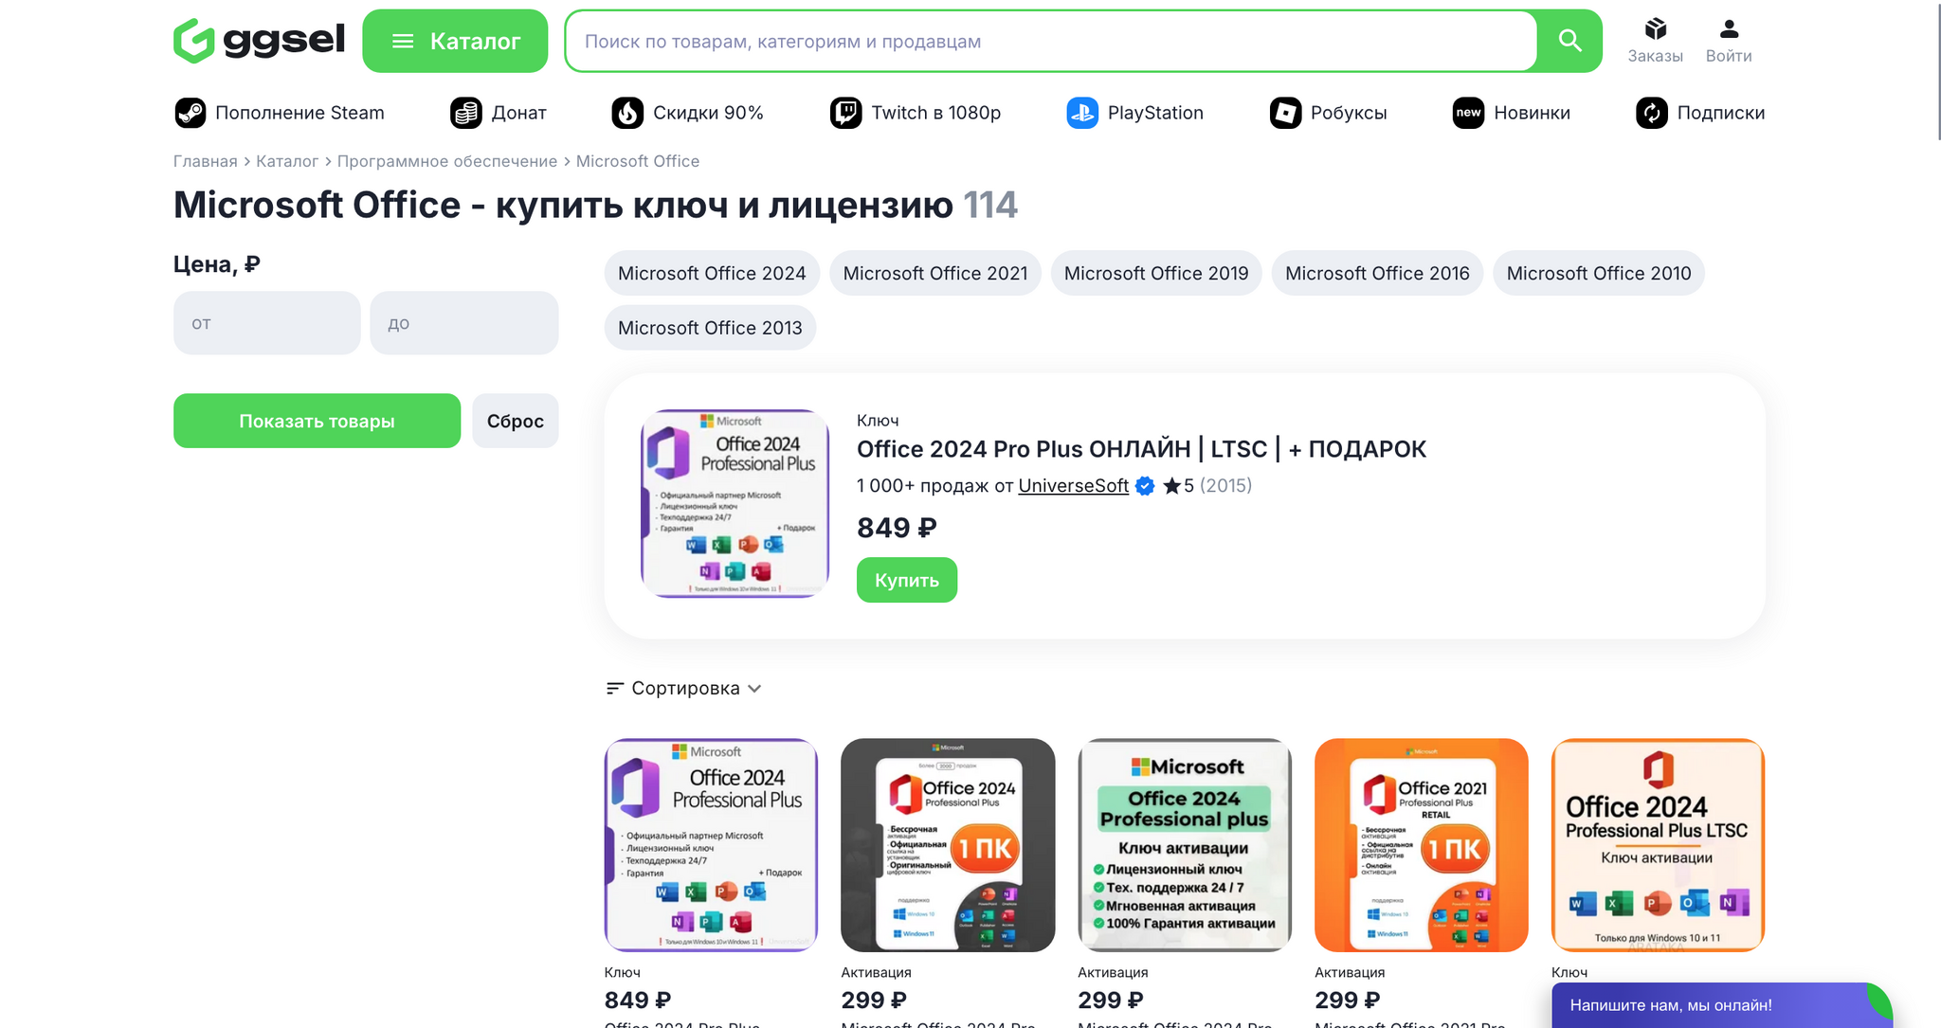Viewport: 1941px width, 1028px height.
Task: Expand the Сортировка dropdown
Action: point(684,689)
